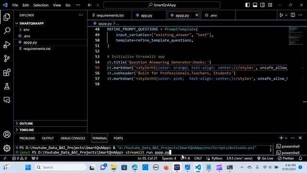Open the Windows Start button
307x173 pixels.
[28, 167]
